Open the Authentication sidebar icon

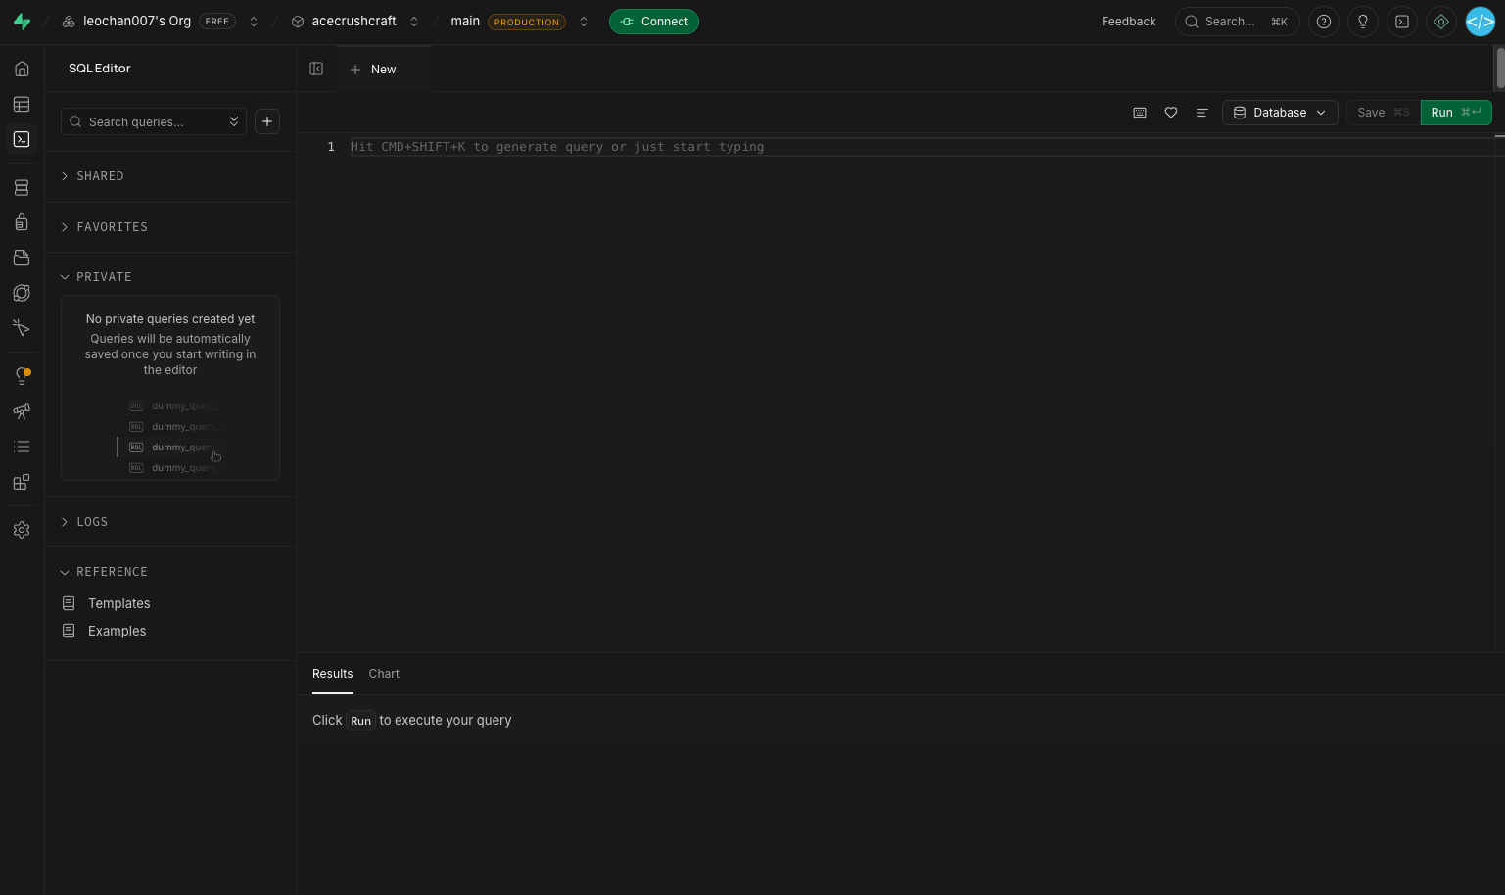coord(22,222)
